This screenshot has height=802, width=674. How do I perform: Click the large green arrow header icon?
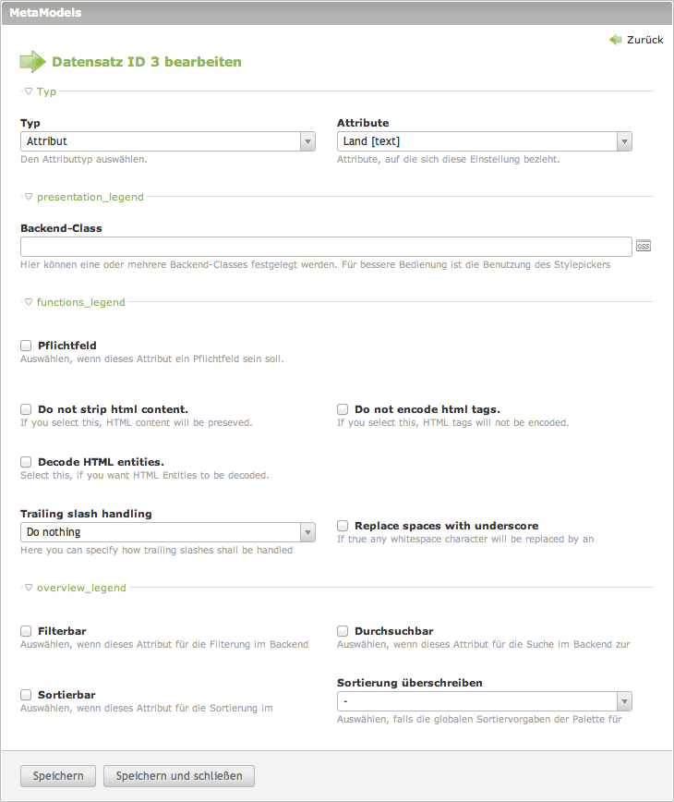(32, 62)
